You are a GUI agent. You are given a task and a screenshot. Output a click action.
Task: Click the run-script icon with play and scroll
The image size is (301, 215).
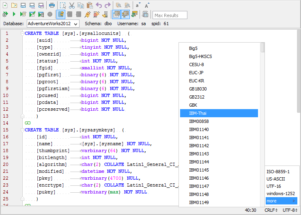click(x=23, y=14)
